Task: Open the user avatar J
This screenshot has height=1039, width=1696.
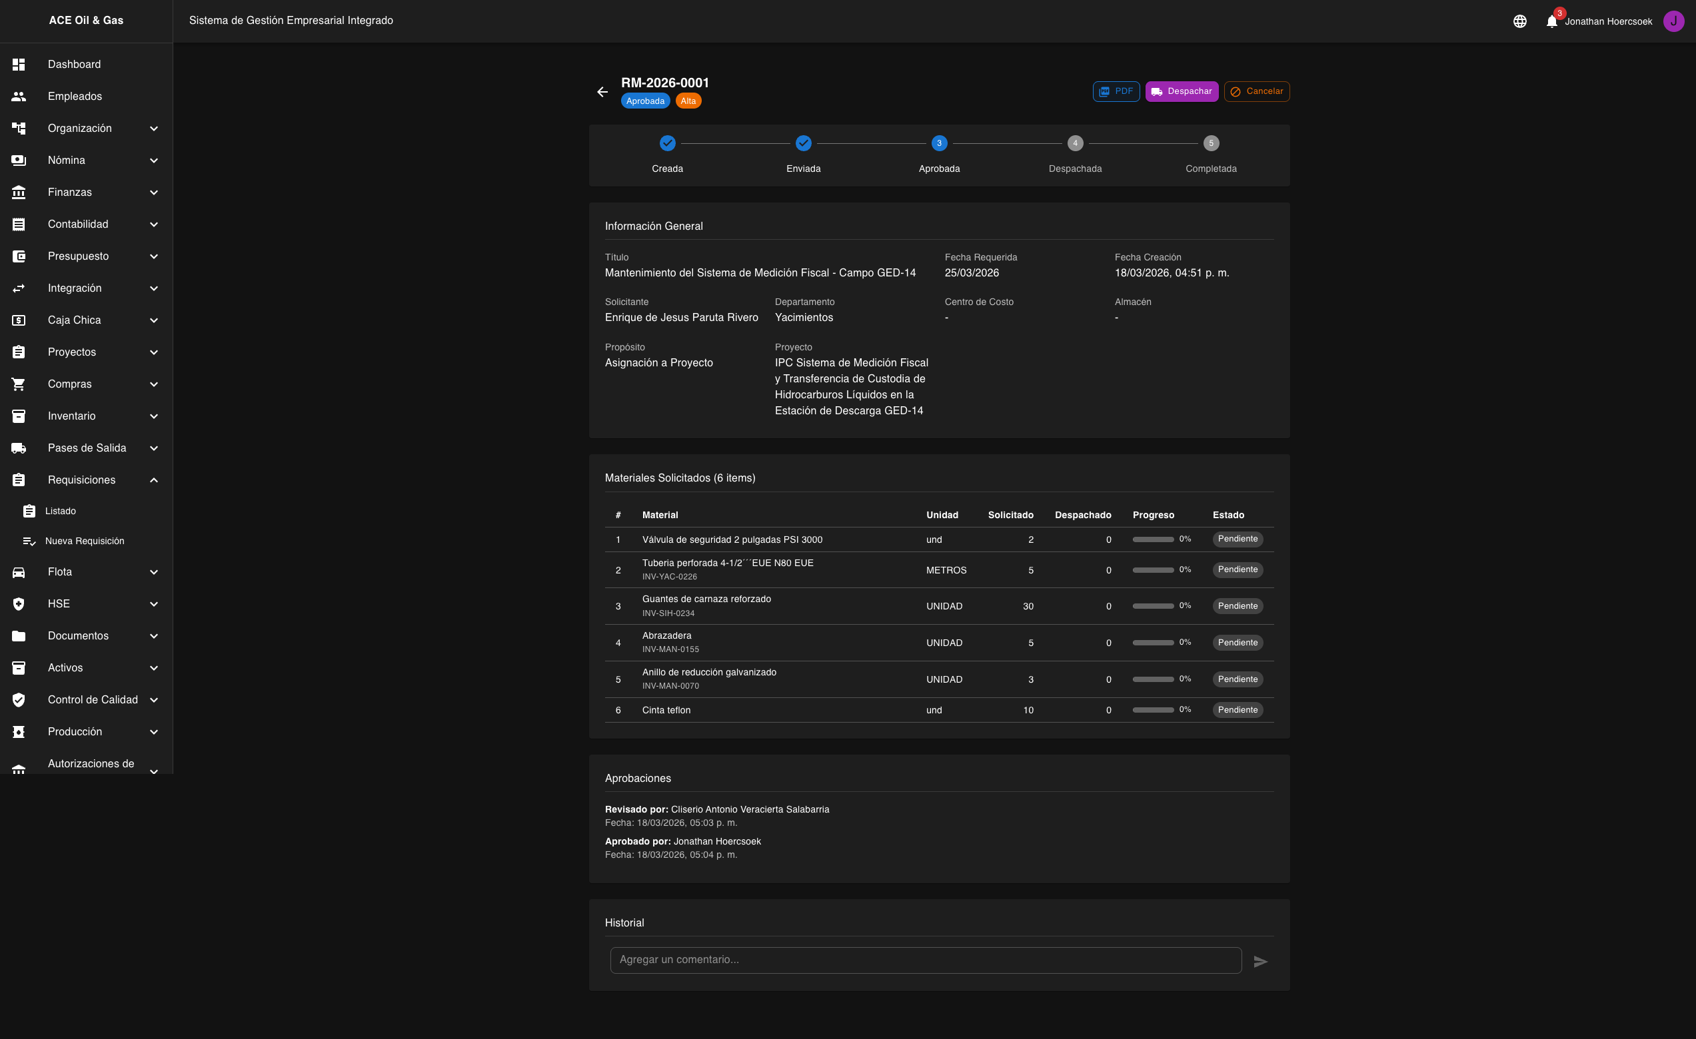Action: click(1673, 21)
